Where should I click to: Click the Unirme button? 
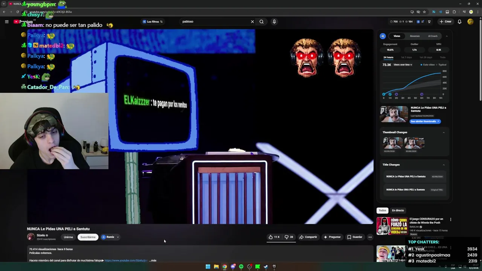click(68, 237)
